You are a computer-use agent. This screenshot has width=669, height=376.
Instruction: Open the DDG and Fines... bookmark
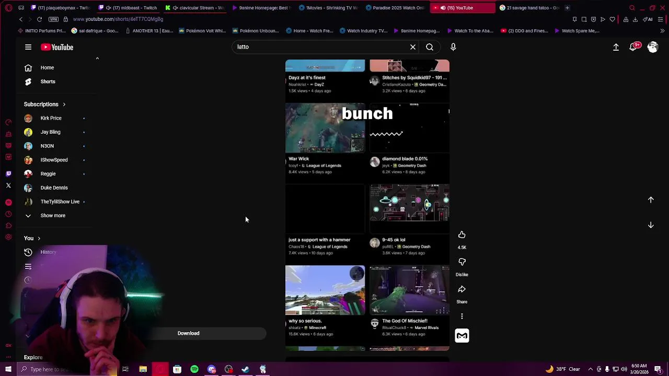[524, 31]
